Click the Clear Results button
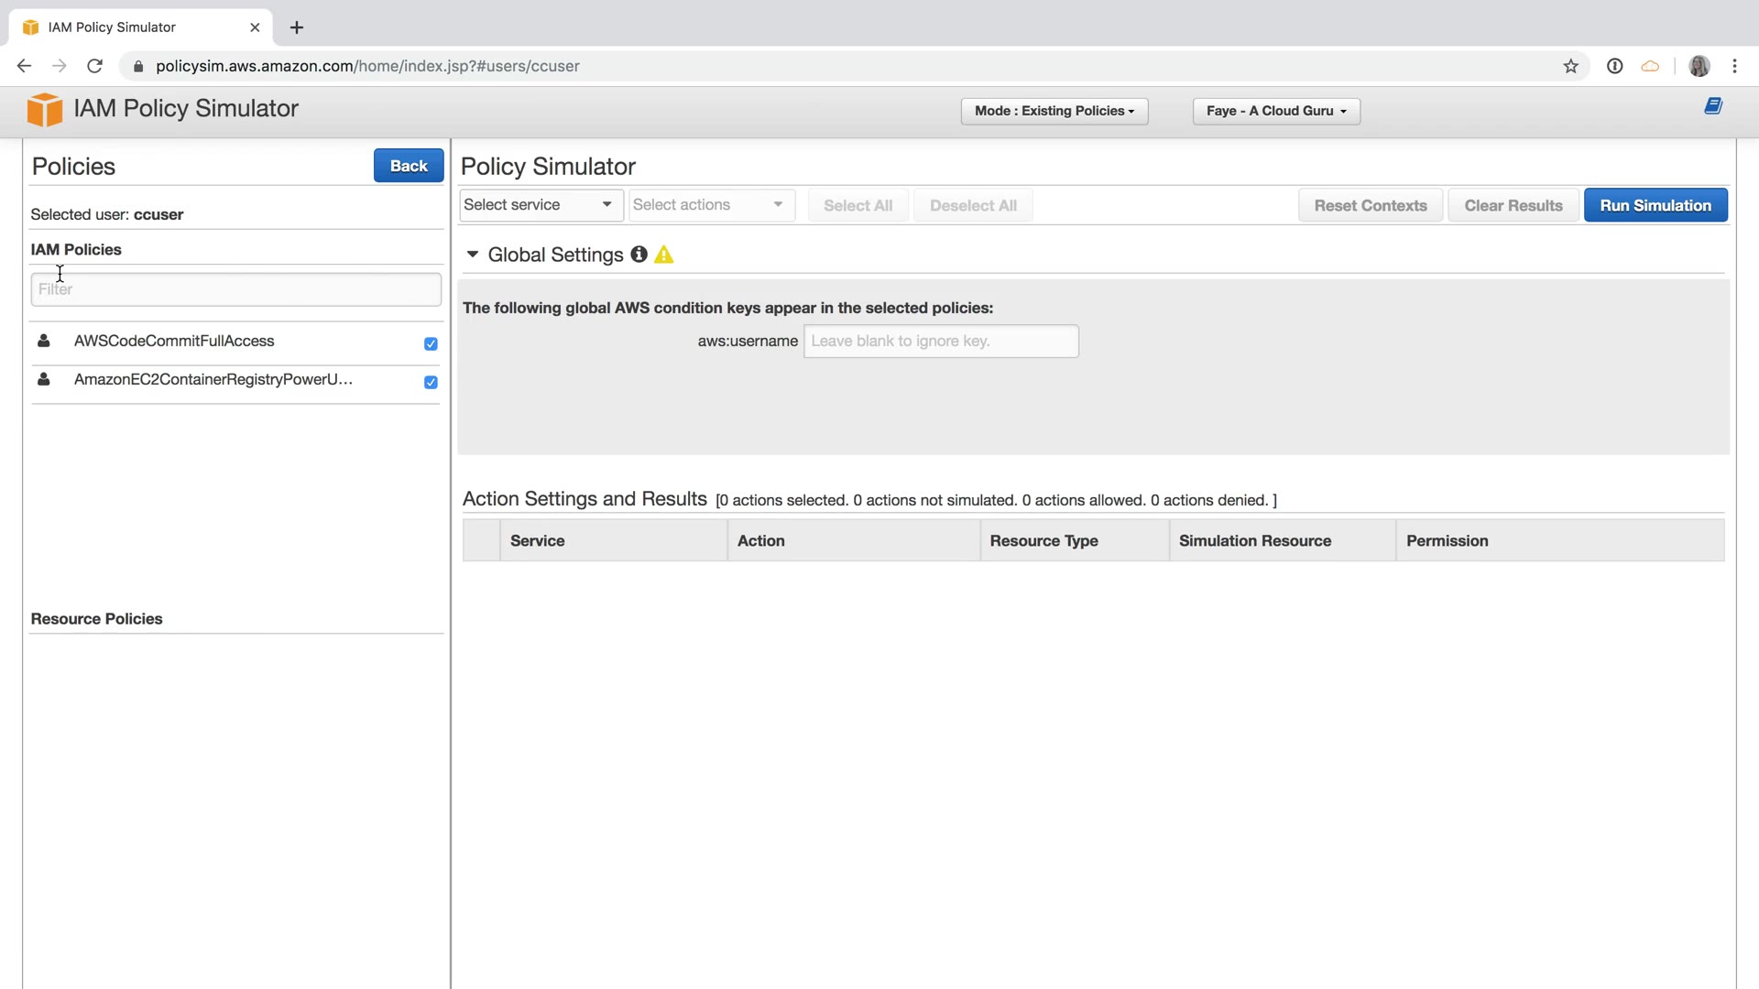The height and width of the screenshot is (989, 1759). (1513, 205)
